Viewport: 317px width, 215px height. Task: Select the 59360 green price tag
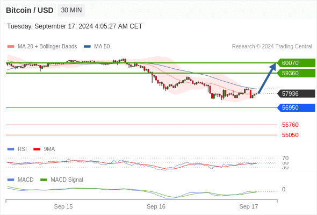[296, 73]
